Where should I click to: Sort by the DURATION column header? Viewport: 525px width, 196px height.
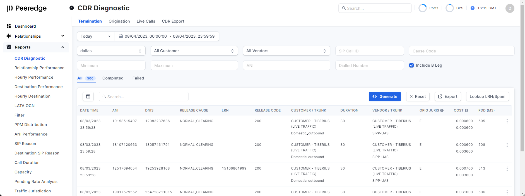(349, 110)
